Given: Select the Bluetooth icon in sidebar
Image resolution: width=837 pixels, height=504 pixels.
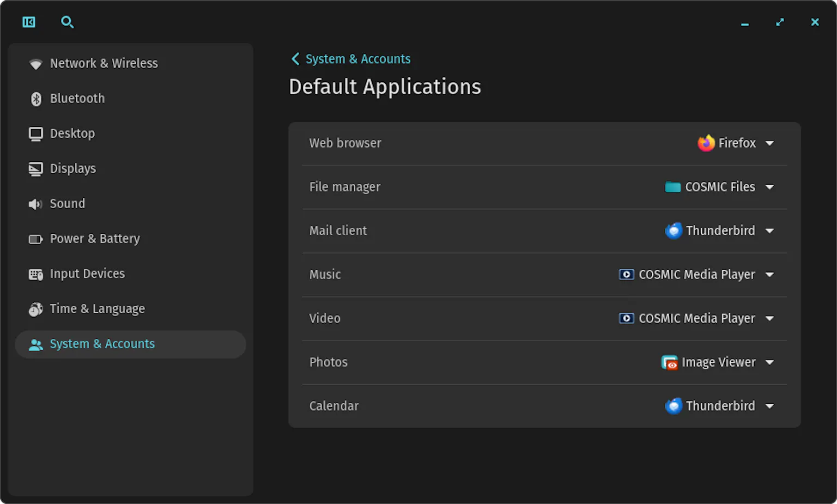Looking at the screenshot, I should coord(35,99).
